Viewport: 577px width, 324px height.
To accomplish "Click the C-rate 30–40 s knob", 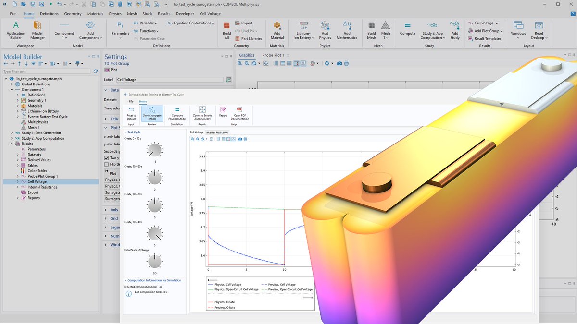I will click(154, 234).
